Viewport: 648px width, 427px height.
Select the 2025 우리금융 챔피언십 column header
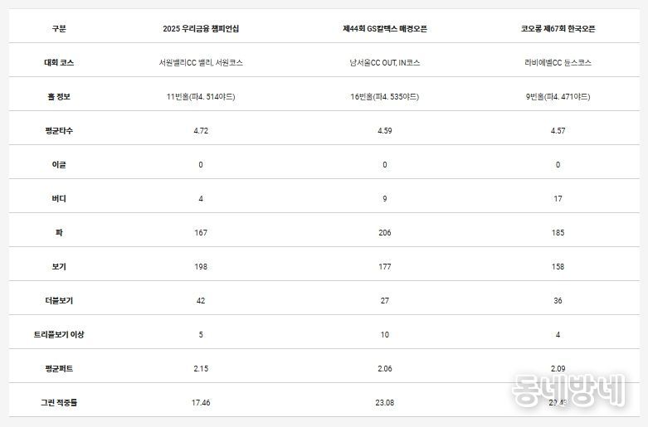click(x=201, y=28)
